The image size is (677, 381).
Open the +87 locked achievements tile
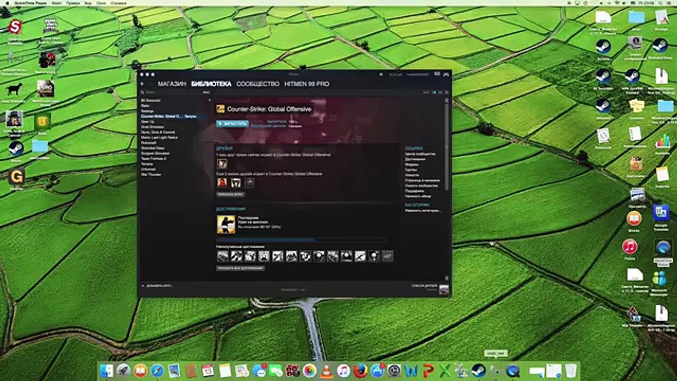tap(388, 256)
